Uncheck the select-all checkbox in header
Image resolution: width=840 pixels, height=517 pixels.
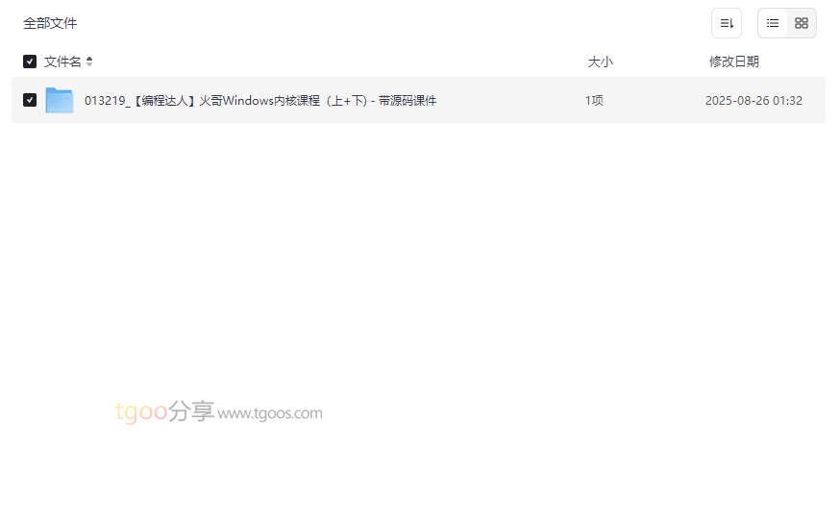click(30, 62)
